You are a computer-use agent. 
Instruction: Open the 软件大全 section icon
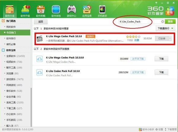(x=10, y=11)
